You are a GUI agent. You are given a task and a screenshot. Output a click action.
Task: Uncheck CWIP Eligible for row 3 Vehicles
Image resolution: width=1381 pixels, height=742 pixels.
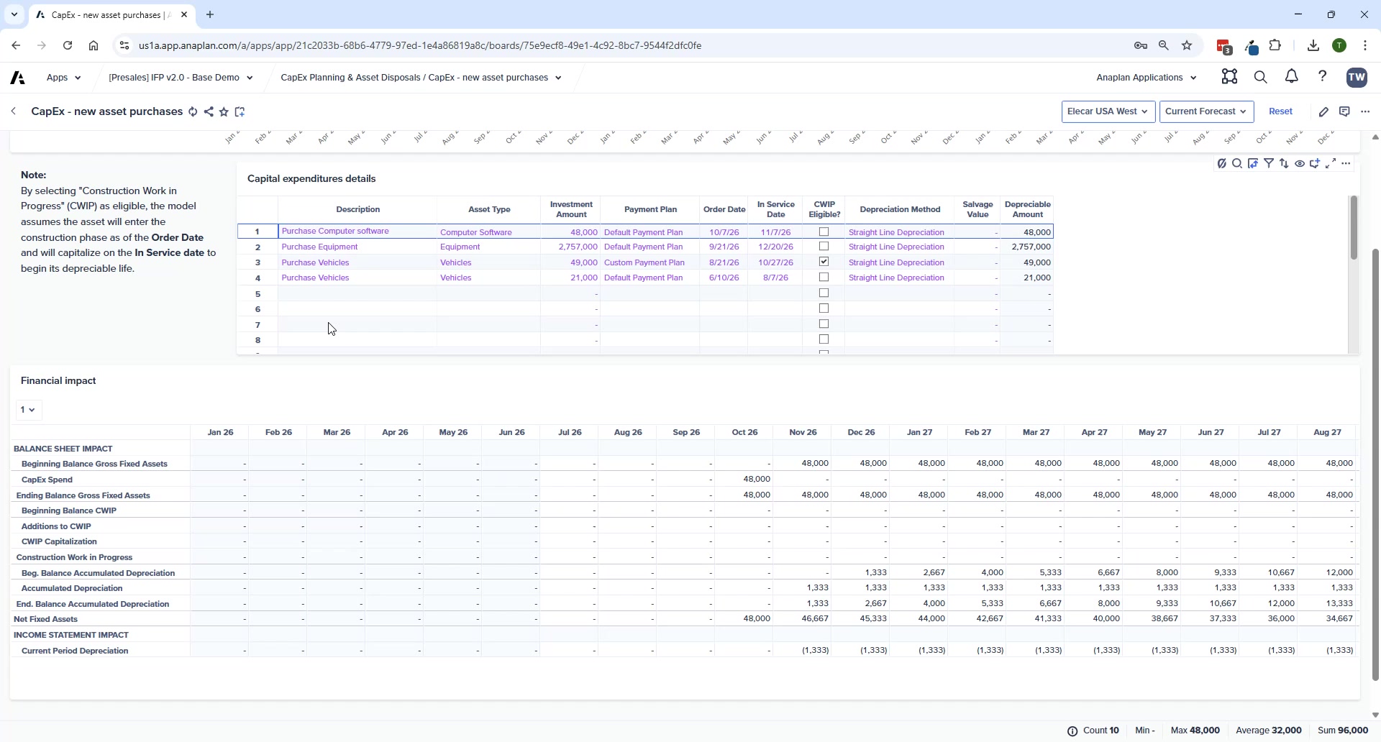click(824, 262)
